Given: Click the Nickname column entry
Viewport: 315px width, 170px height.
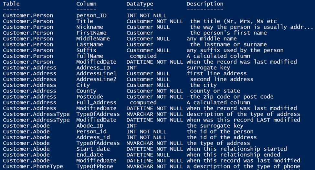Looking at the screenshot, I should point(89,27).
